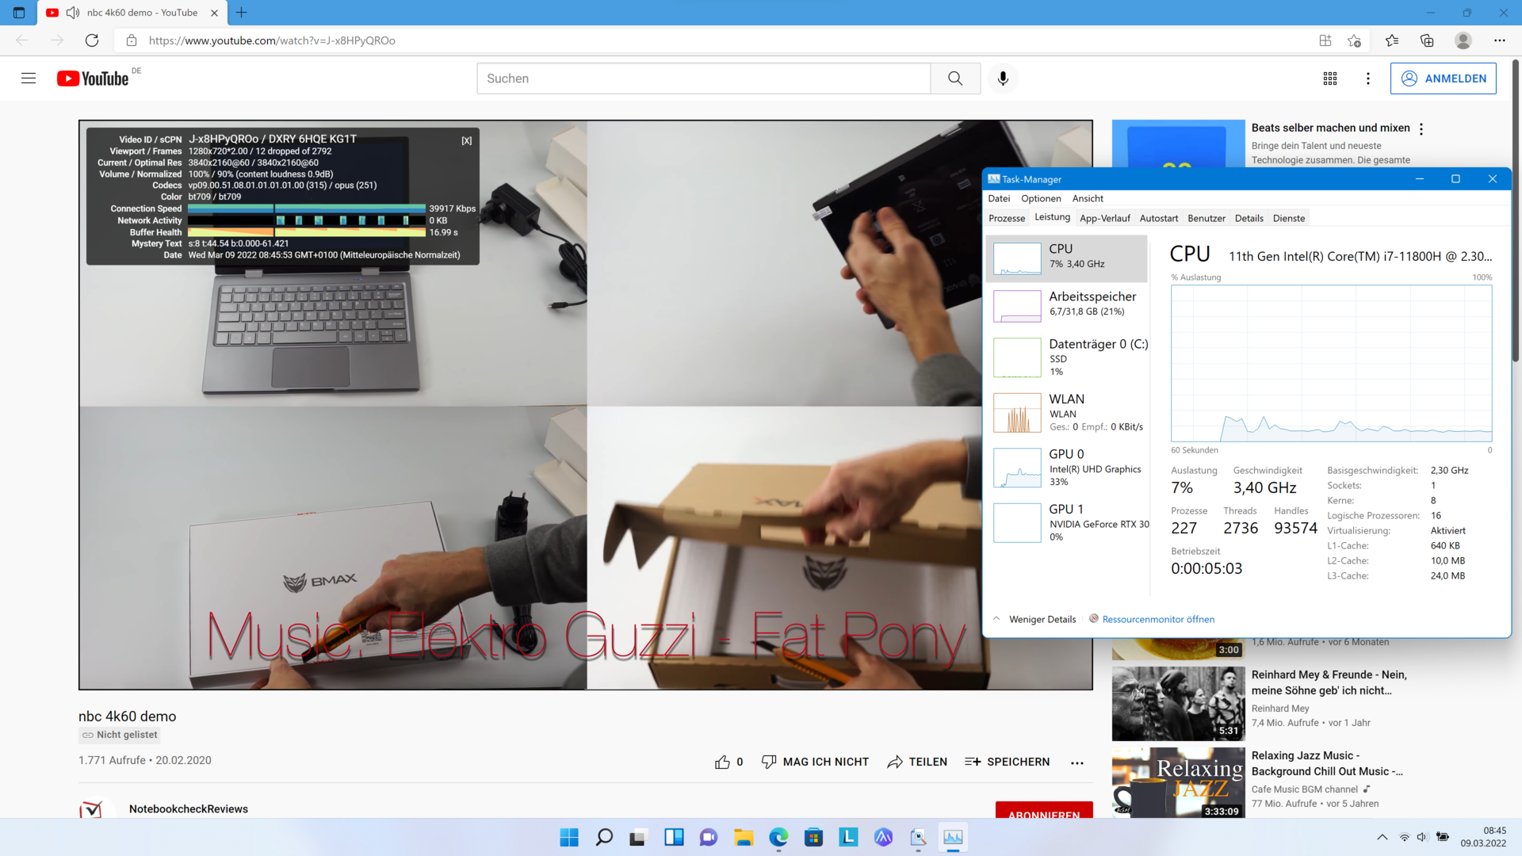1522x856 pixels.
Task: Open Relaxing Jazz Music video thumbnail
Action: tap(1178, 782)
